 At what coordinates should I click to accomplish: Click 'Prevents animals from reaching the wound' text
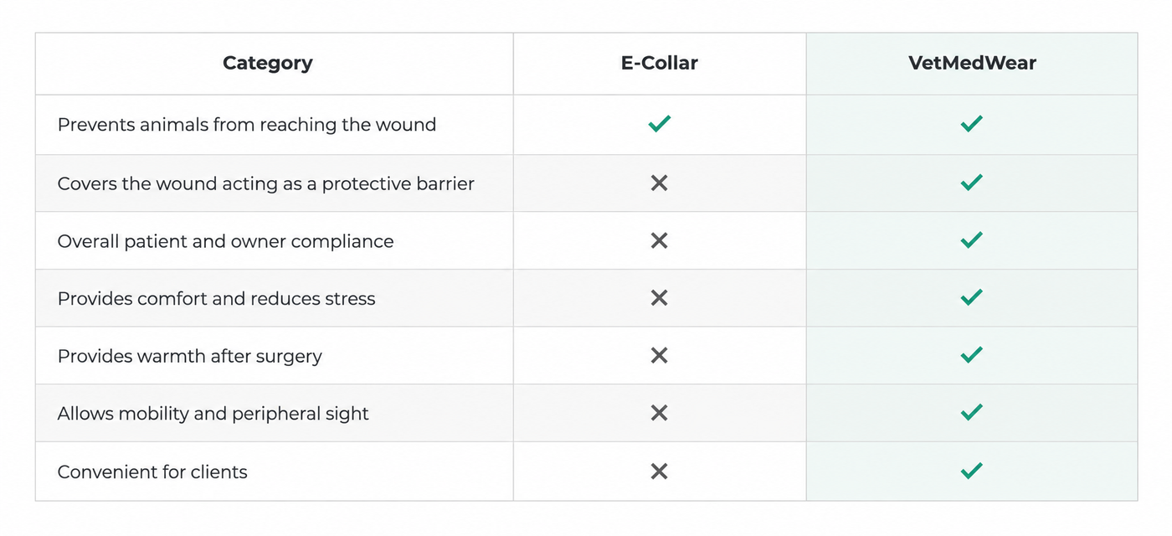[247, 125]
